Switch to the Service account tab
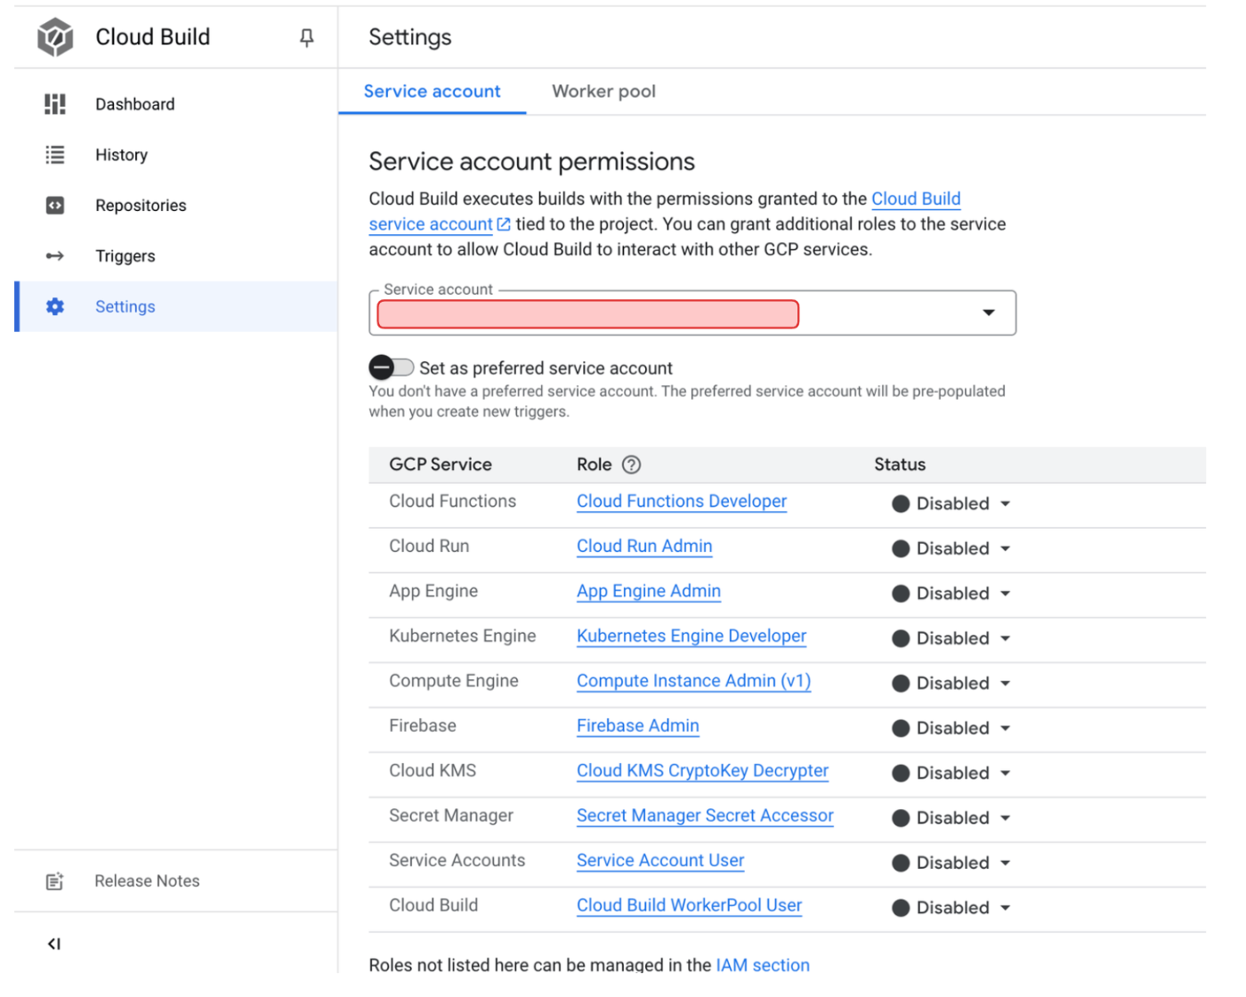 pyautogui.click(x=432, y=92)
